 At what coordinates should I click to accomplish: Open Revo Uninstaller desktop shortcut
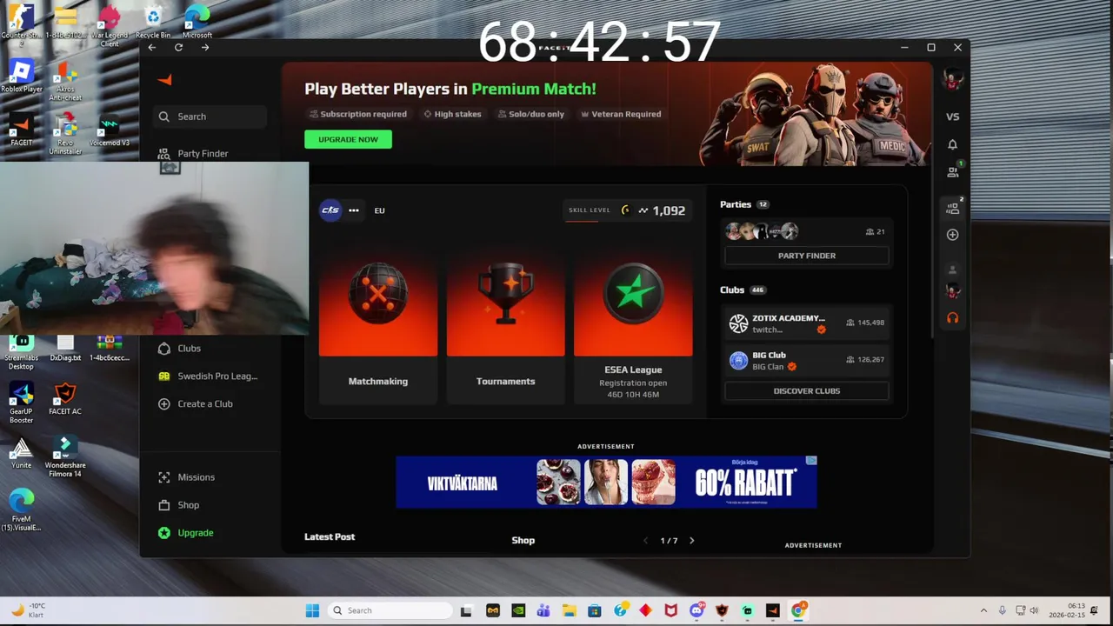[x=65, y=135]
